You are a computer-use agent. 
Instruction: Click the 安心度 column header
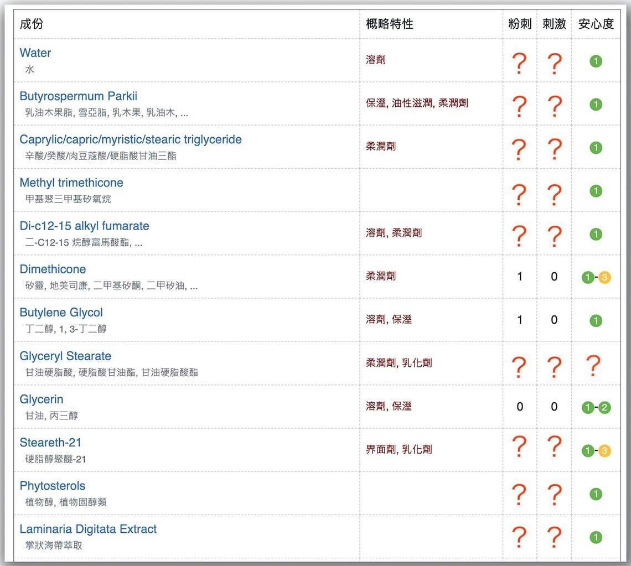[596, 24]
